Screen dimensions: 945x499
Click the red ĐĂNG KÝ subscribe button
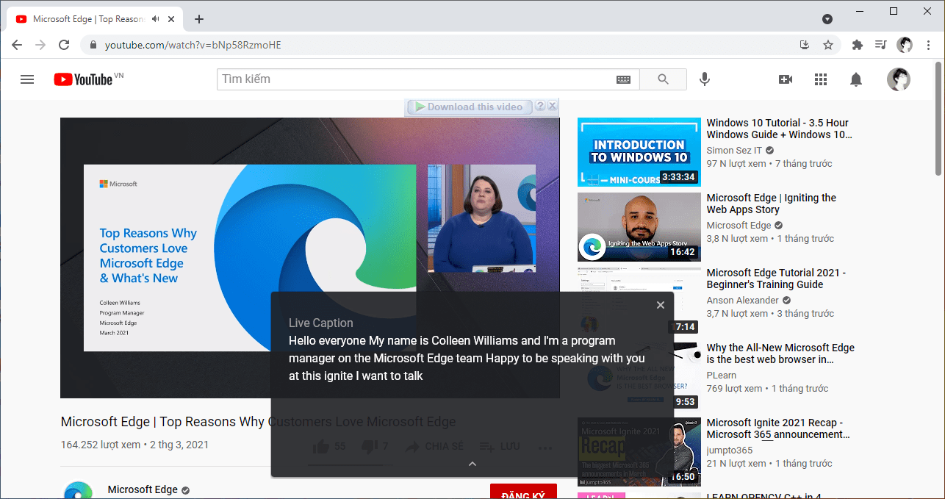click(522, 492)
